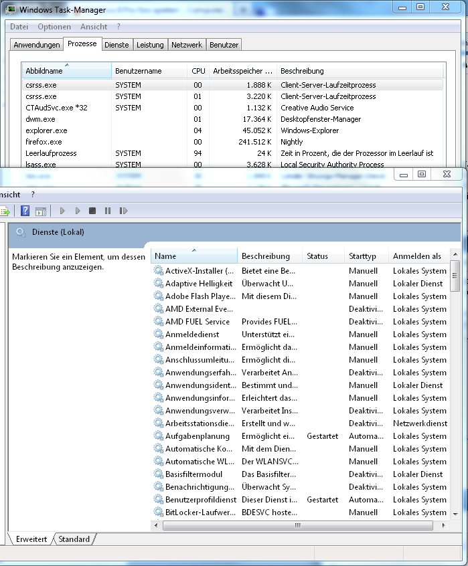Click the gear icon of Aufgabenplanung
This screenshot has height=566, width=468.
coord(158,436)
